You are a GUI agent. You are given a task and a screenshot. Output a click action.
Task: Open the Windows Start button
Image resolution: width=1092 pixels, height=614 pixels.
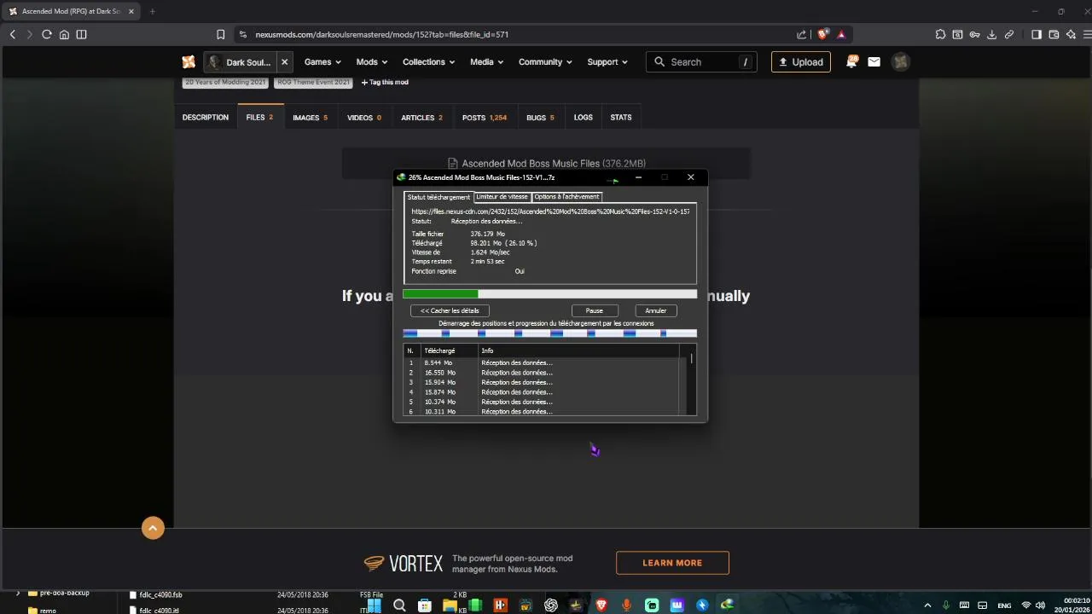[374, 605]
